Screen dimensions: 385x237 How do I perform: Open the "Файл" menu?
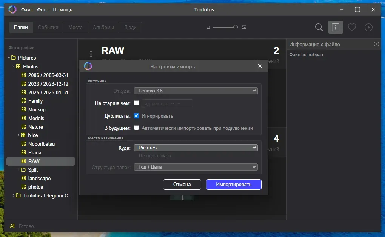point(27,9)
